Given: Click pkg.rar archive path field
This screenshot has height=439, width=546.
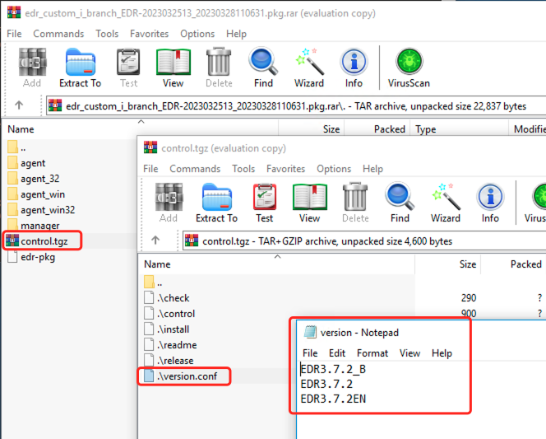Looking at the screenshot, I should [x=296, y=105].
